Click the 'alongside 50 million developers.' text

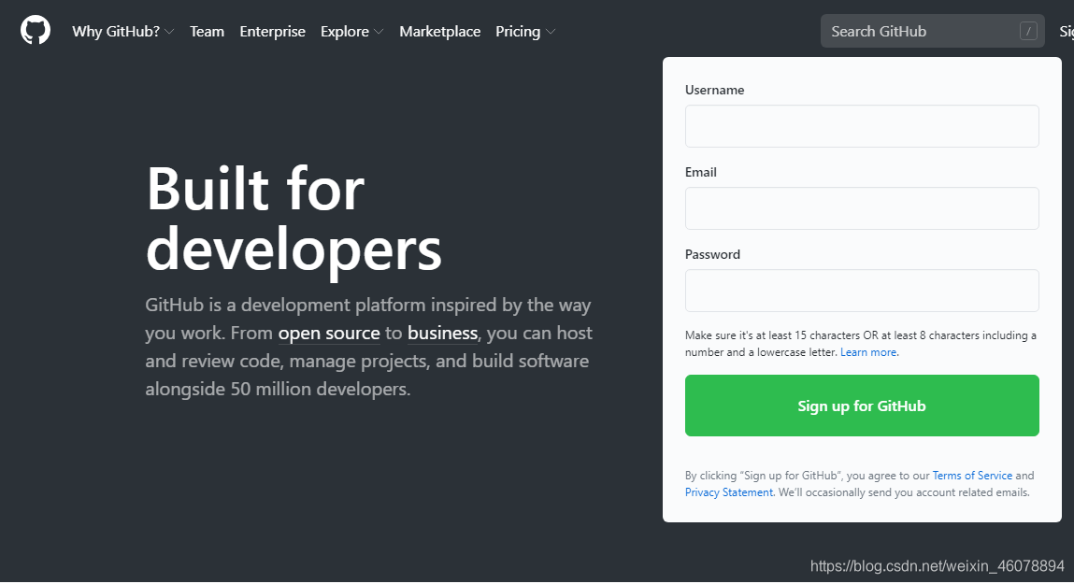(278, 389)
